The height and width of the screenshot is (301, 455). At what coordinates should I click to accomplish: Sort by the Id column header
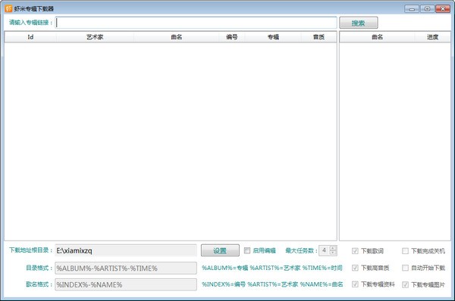30,37
